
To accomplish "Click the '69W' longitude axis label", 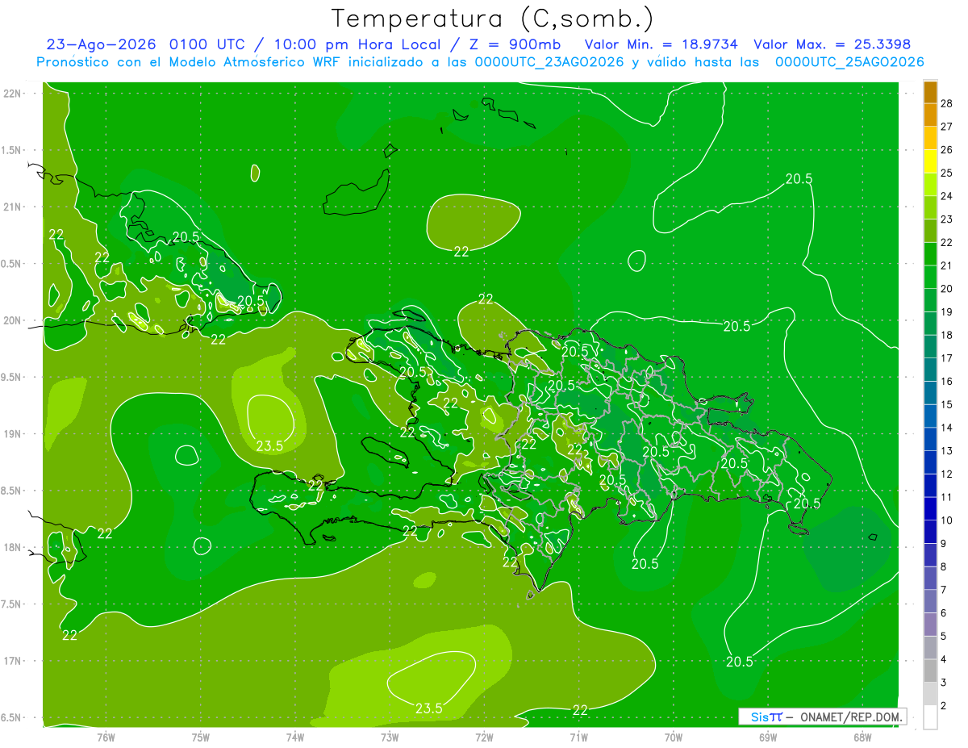I will tap(768, 737).
